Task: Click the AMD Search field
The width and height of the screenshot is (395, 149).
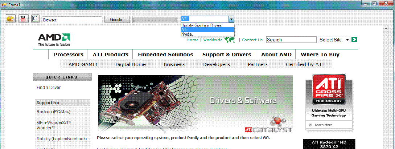Action: pyautogui.click(x=291, y=40)
